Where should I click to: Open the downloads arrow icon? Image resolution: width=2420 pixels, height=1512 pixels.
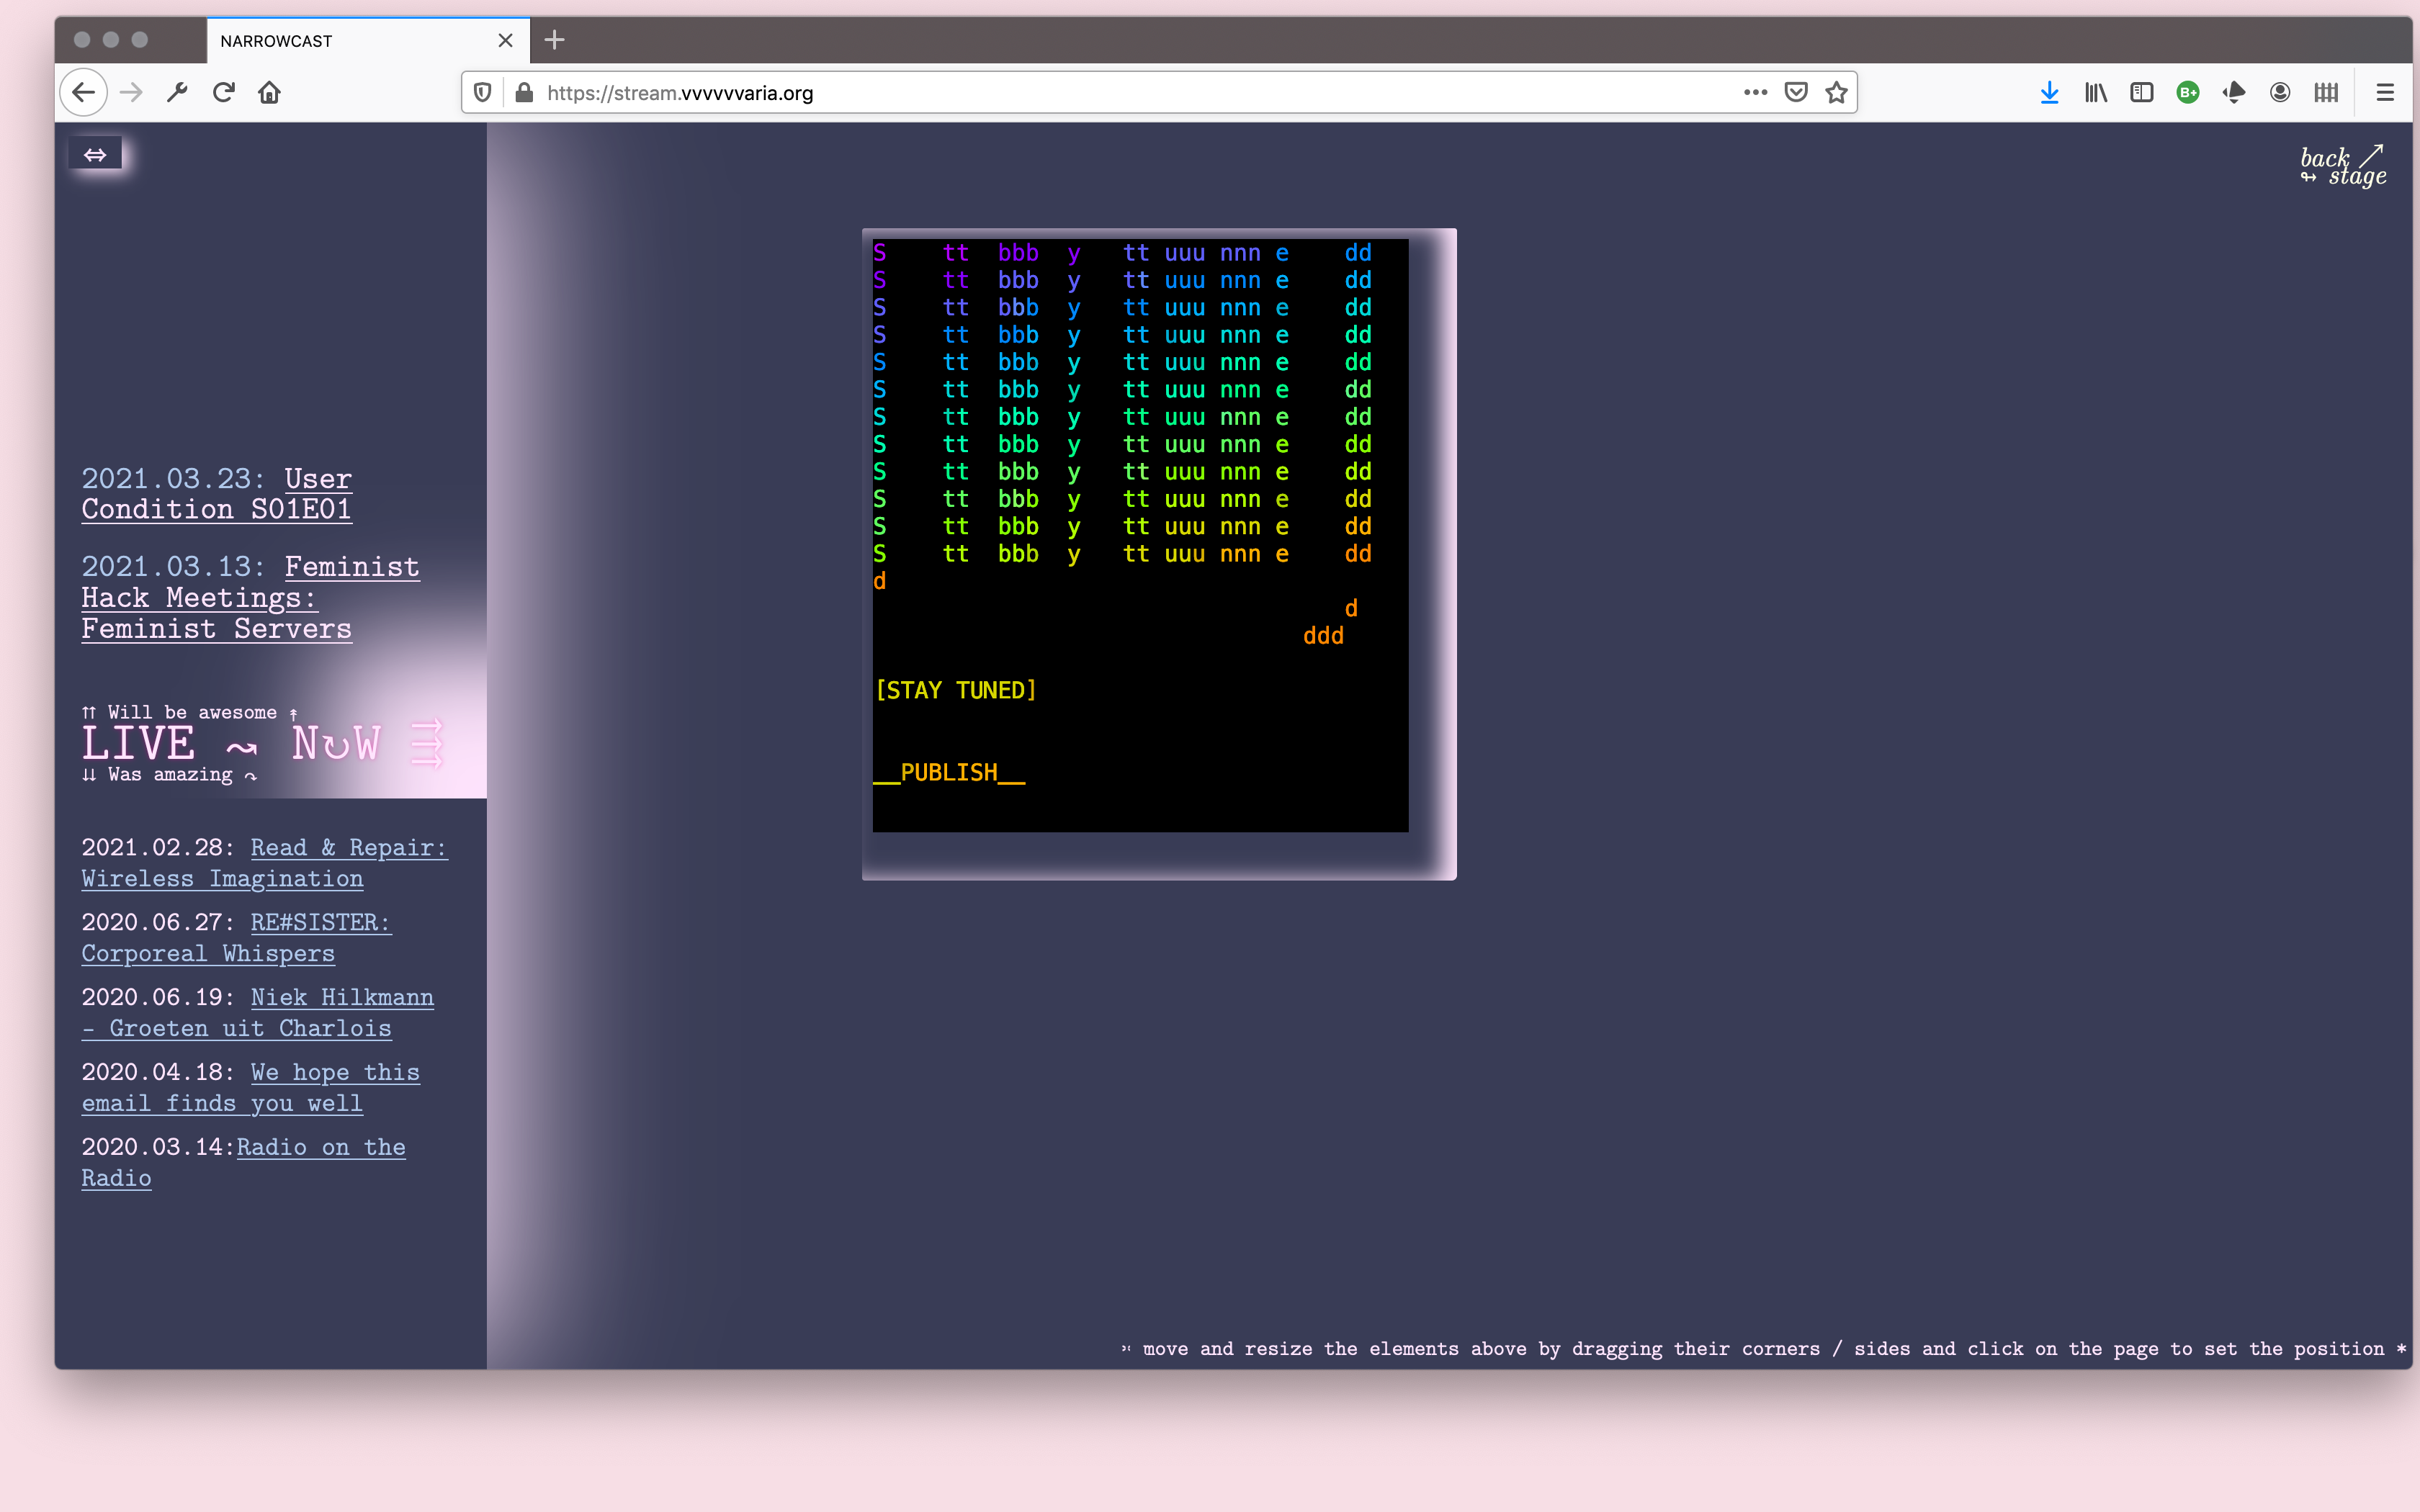(x=2049, y=93)
